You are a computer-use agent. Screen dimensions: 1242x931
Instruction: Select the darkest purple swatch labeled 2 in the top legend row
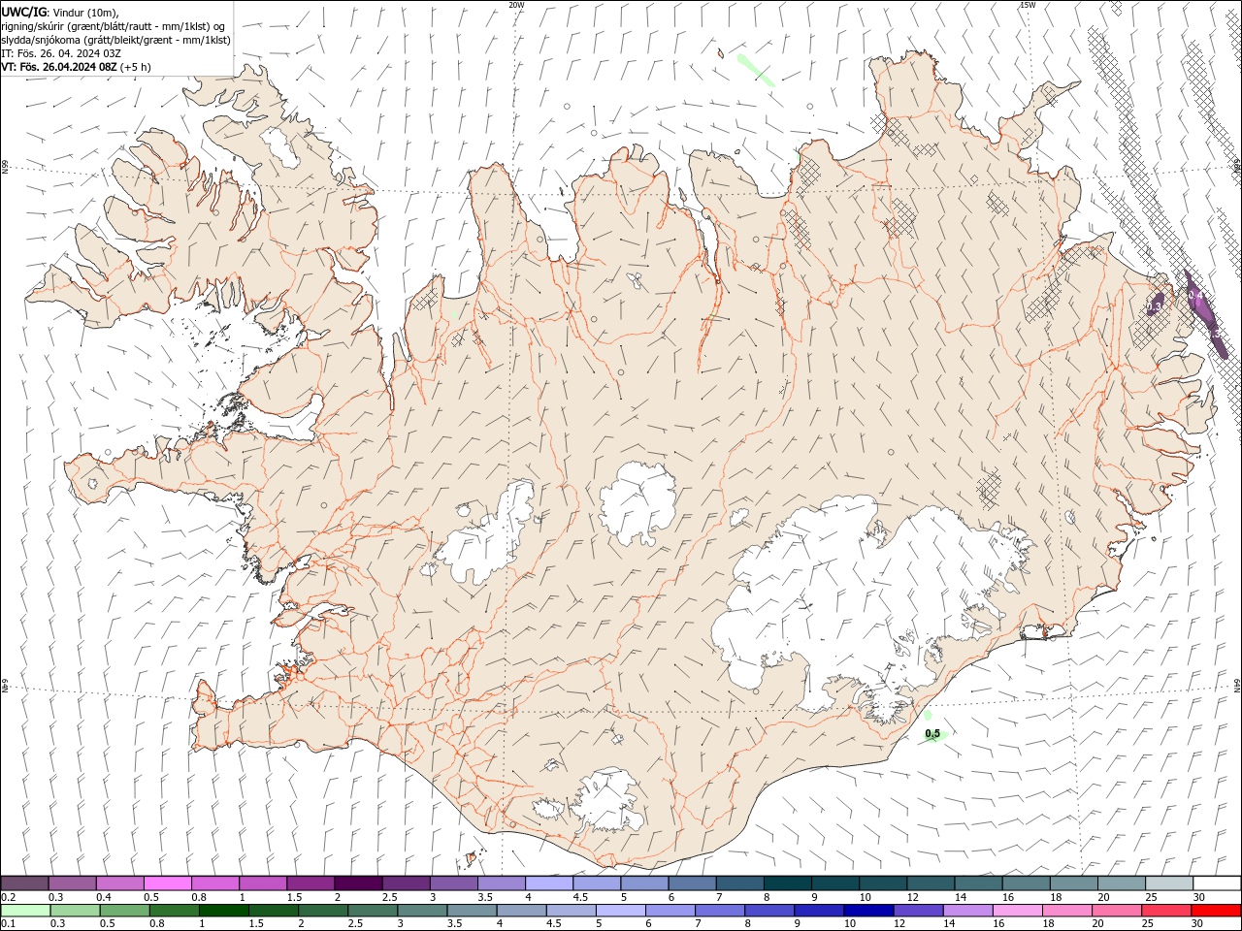(x=357, y=883)
